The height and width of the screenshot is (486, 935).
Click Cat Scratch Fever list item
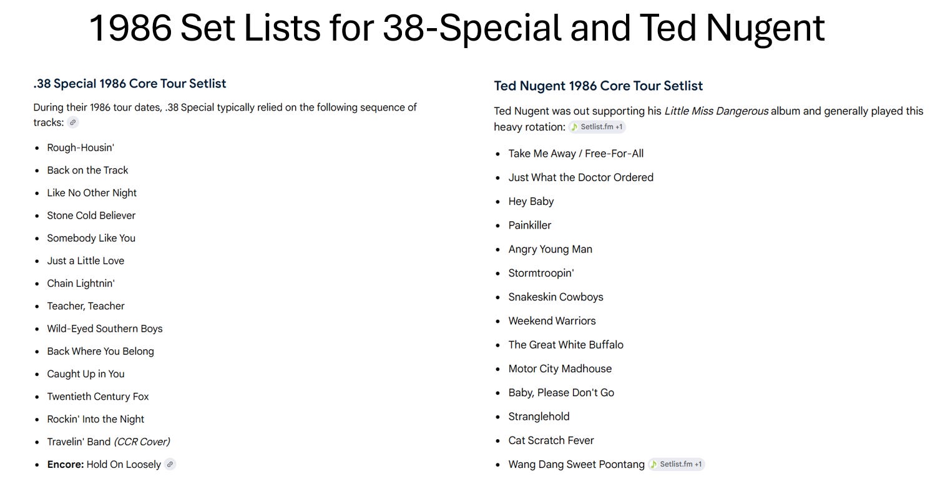point(551,440)
